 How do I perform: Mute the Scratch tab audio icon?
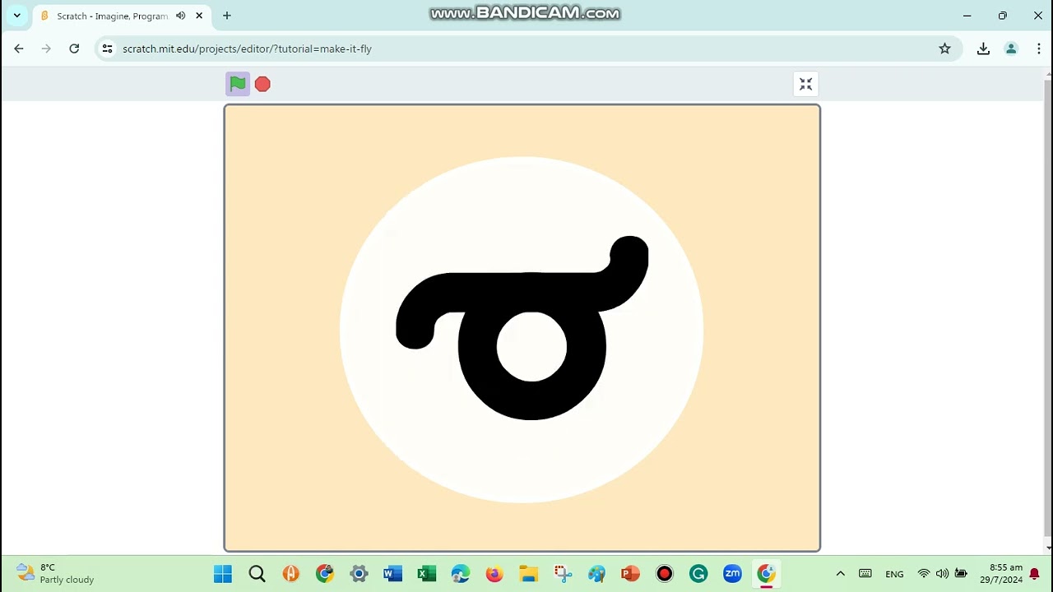[x=181, y=16]
